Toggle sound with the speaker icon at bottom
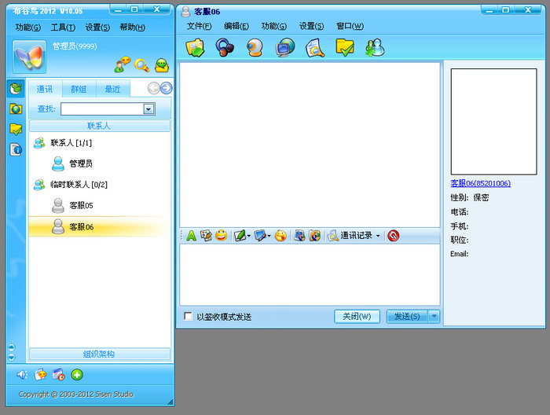Viewport: 550px width, 415px height. coord(22,375)
